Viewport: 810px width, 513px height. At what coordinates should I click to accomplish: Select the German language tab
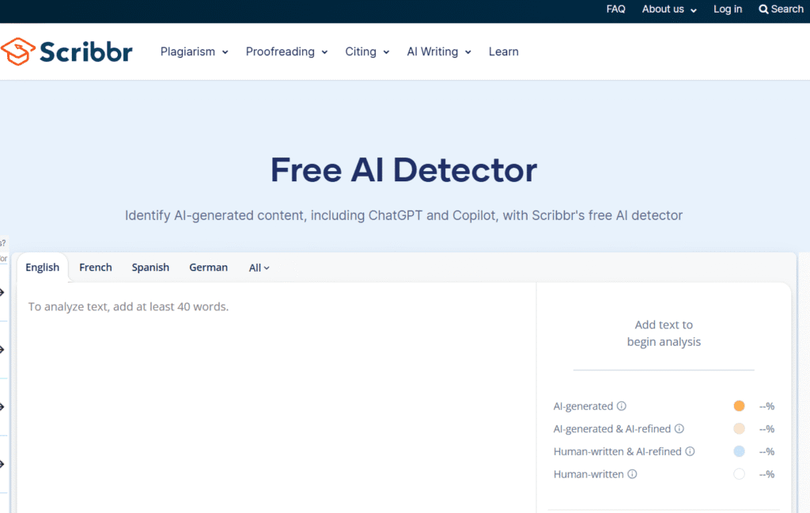click(208, 268)
